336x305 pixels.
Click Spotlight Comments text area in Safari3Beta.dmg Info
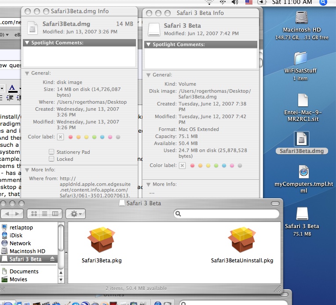[79, 57]
